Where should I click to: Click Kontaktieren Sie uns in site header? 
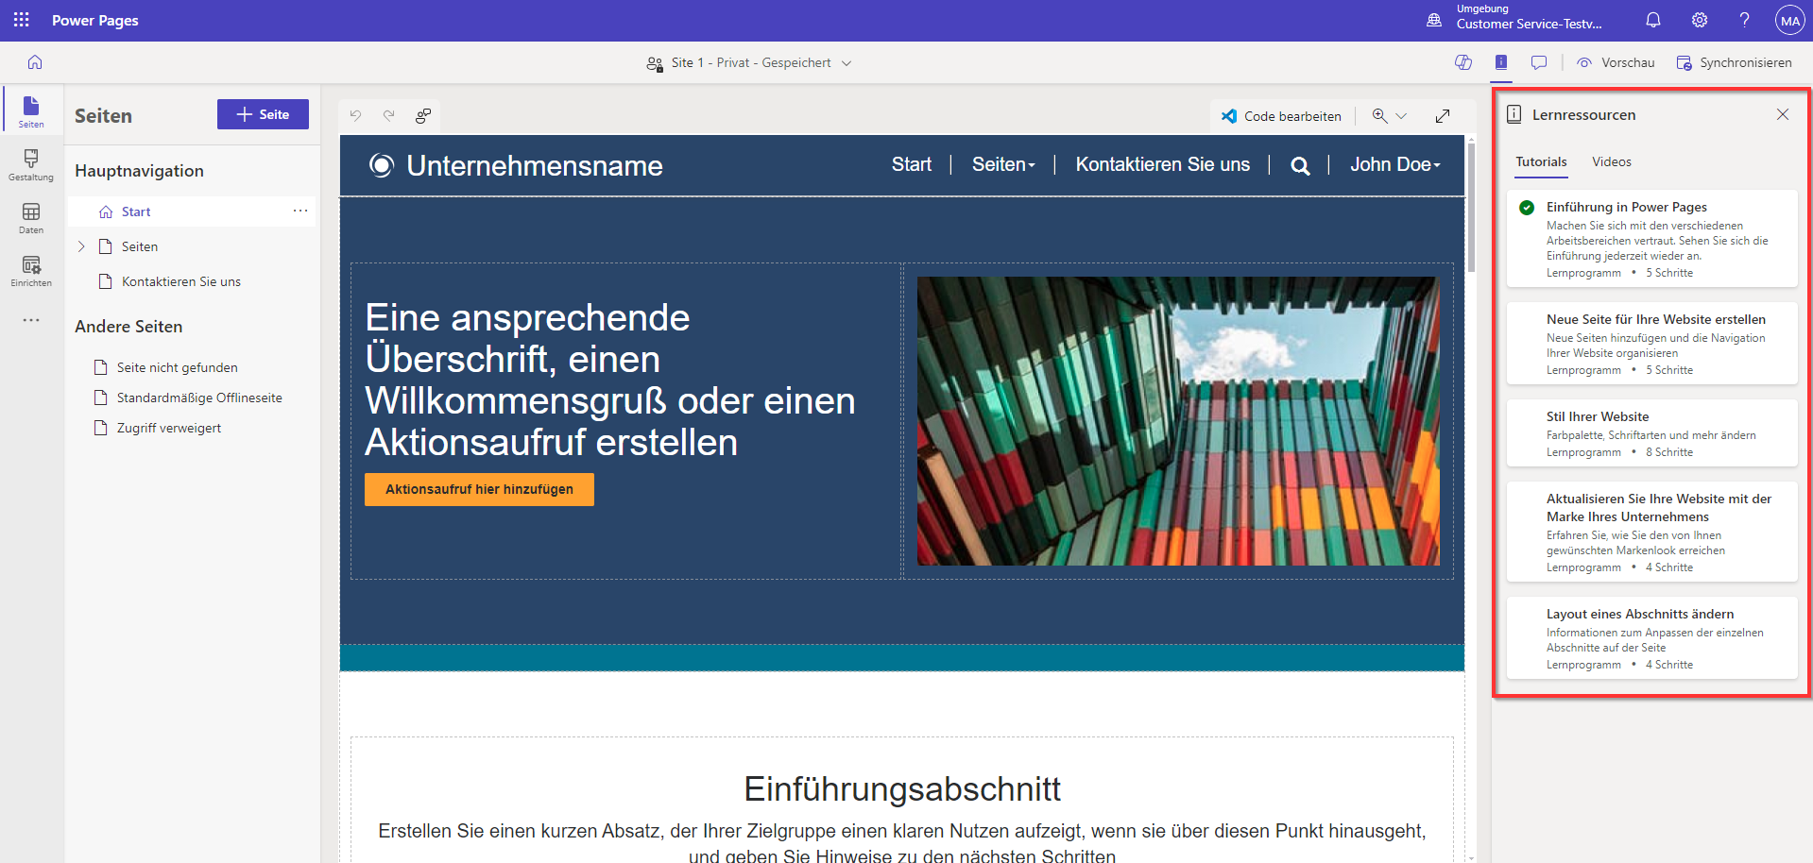1163,164
